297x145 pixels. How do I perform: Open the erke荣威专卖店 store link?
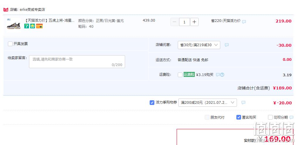33,10
